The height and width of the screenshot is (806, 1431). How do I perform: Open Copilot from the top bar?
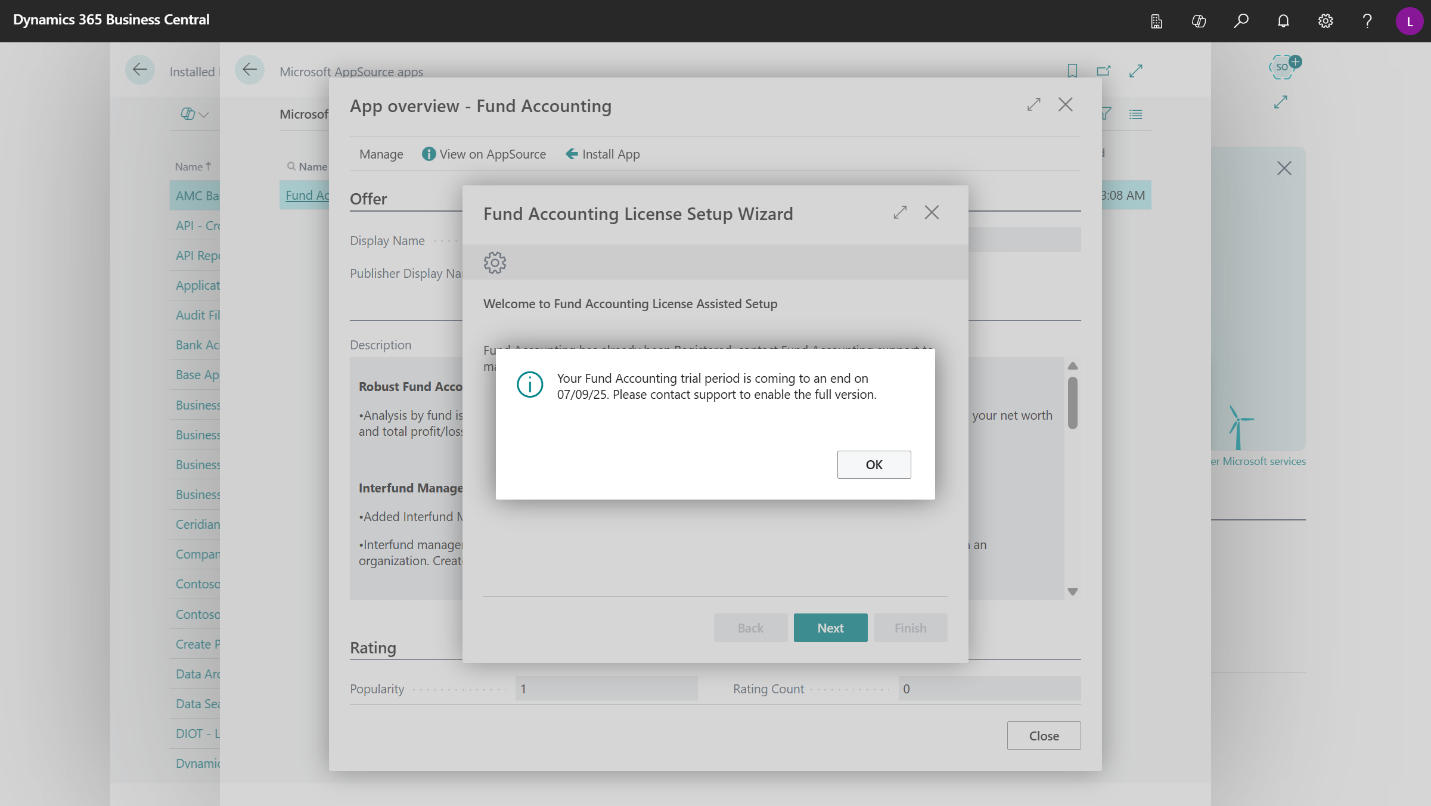pos(1199,21)
